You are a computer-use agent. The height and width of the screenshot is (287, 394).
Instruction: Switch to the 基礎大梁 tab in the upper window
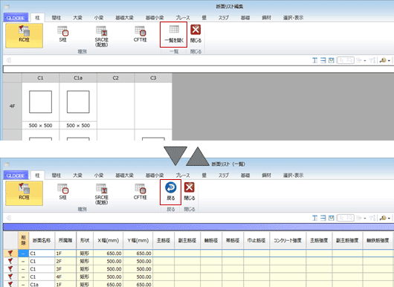point(124,18)
